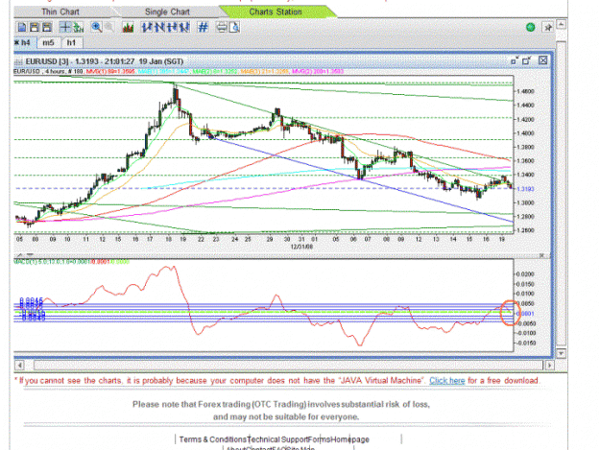
Task: Close the MACD indicator panel
Action: click(541, 255)
